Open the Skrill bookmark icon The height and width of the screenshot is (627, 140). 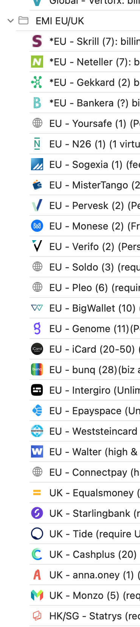(x=37, y=41)
